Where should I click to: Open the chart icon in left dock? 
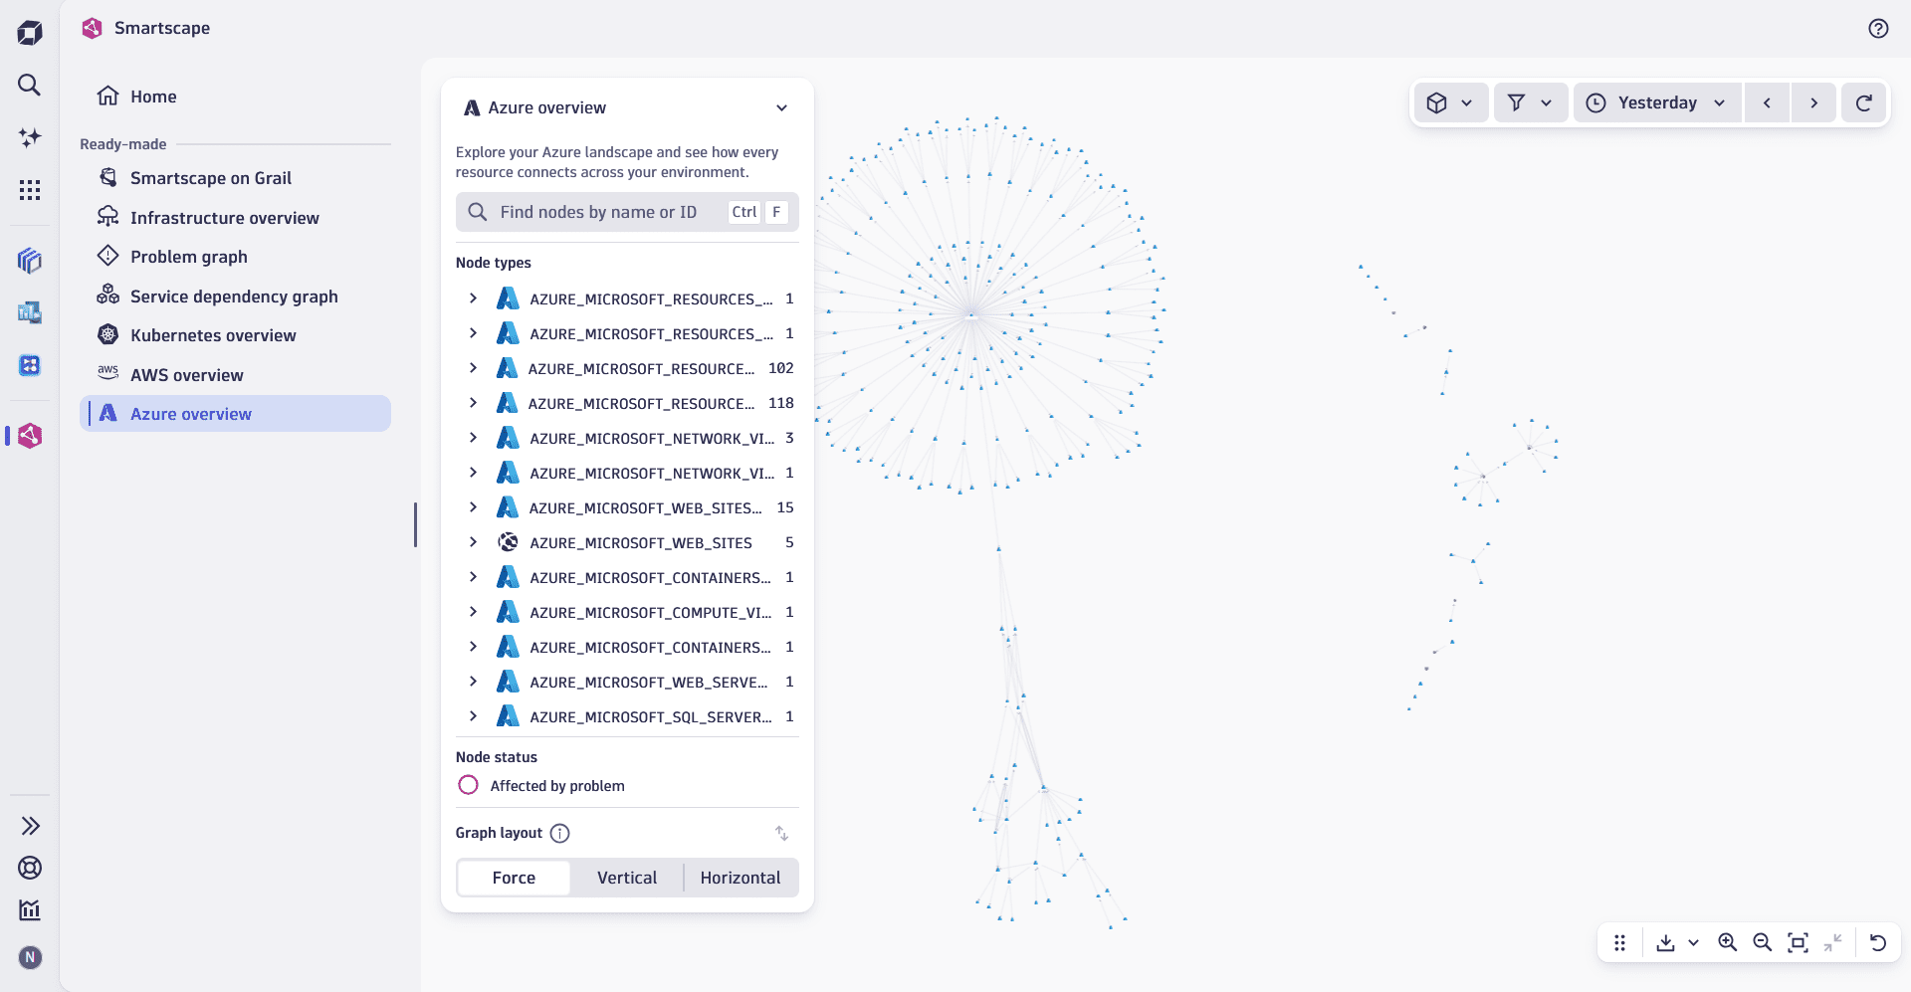[30, 909]
